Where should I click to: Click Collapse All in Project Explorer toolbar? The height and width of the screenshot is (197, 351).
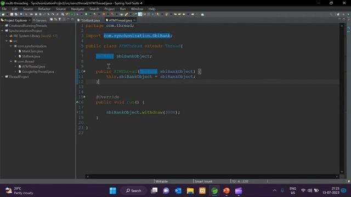(x=52, y=20)
